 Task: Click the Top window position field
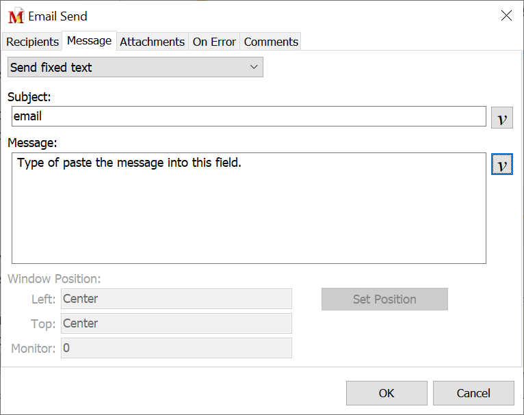176,323
